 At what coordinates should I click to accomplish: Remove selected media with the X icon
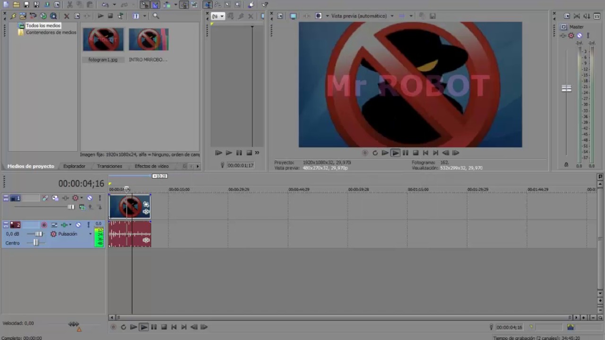coord(67,16)
